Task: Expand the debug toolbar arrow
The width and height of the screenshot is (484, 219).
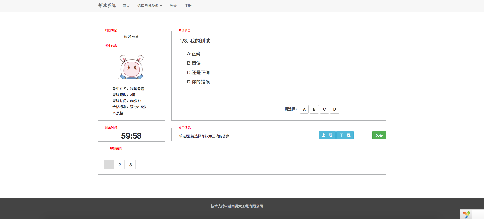Action: tap(478, 215)
